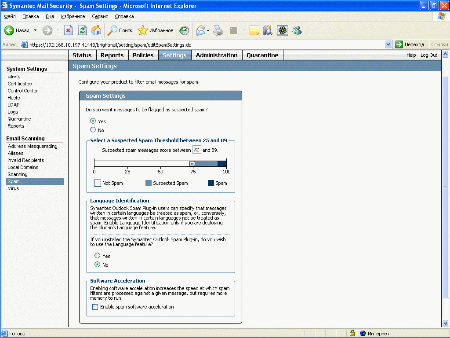Open Favorites (Избранное) star icon
Screen dimensions: 450x338
(143, 30)
